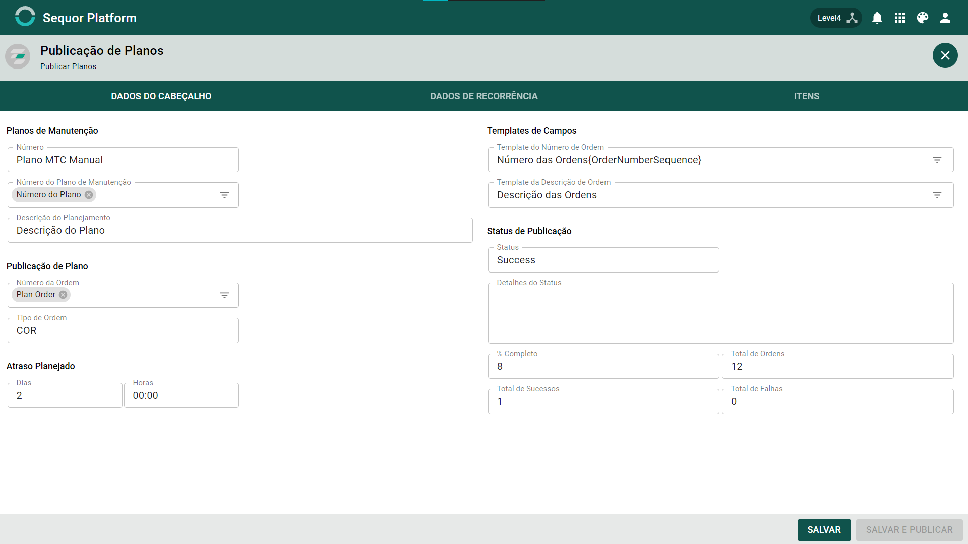Click the Status de Publicação heading
This screenshot has width=968, height=544.
click(x=529, y=231)
